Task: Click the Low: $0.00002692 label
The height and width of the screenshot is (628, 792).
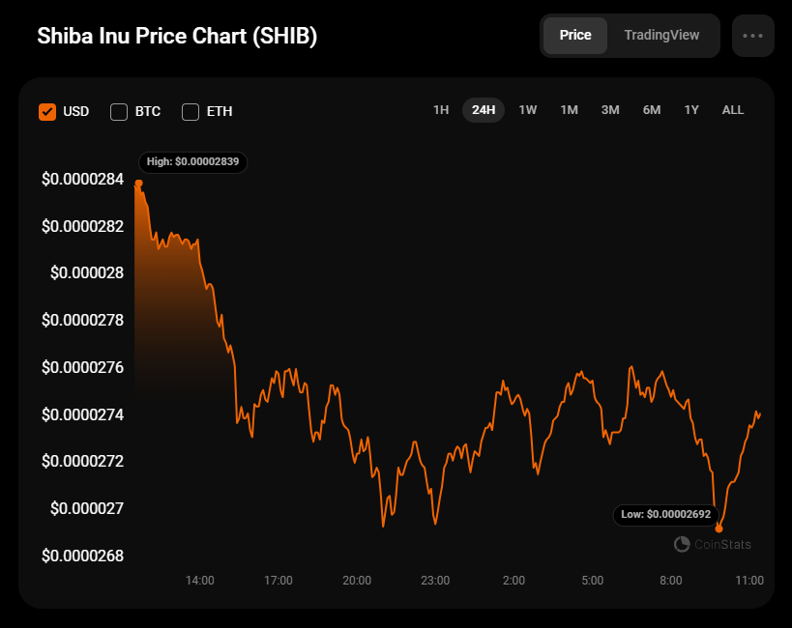Action: 666,514
